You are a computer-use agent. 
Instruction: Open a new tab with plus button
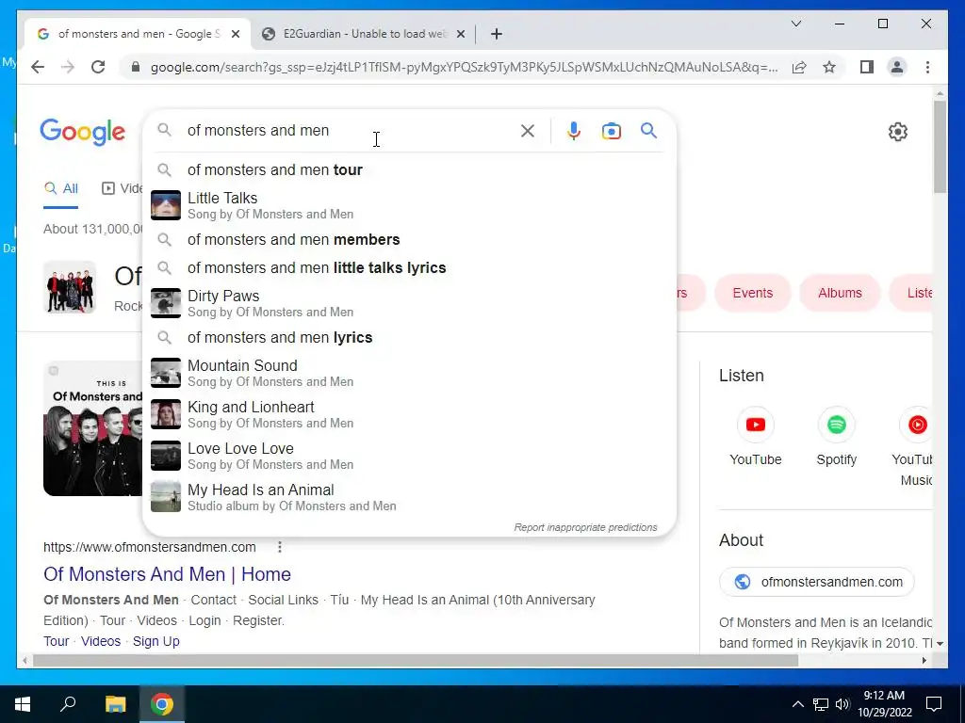(497, 34)
